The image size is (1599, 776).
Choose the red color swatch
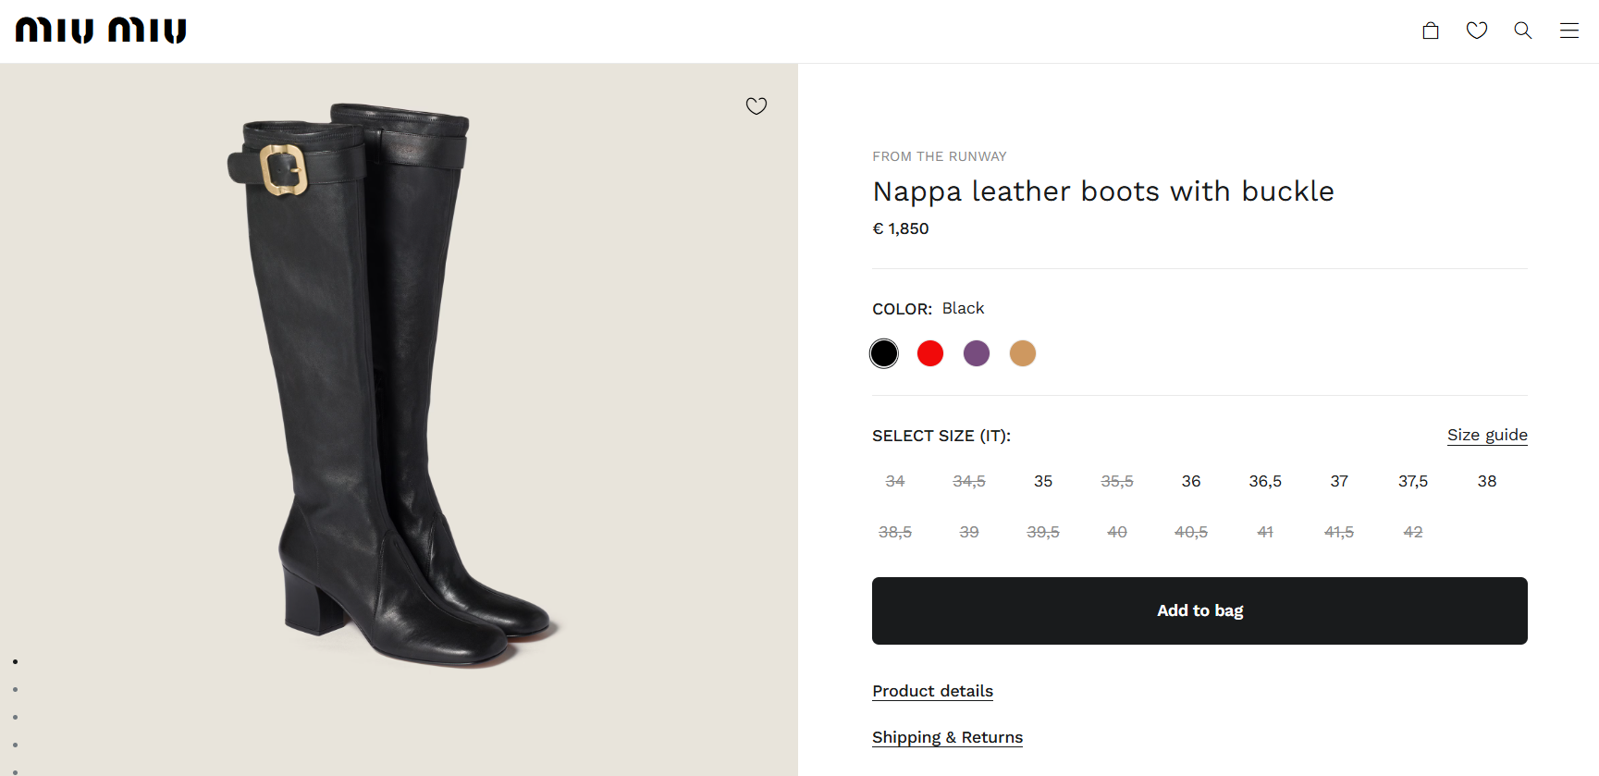(930, 353)
